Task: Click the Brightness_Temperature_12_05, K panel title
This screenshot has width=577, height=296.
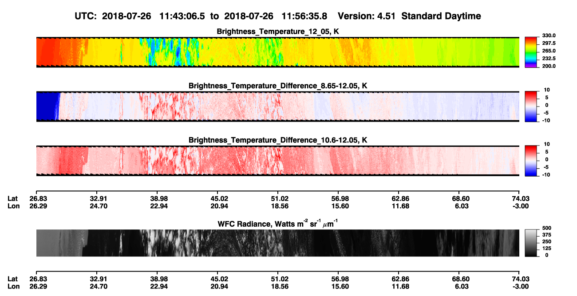Action: point(278,31)
